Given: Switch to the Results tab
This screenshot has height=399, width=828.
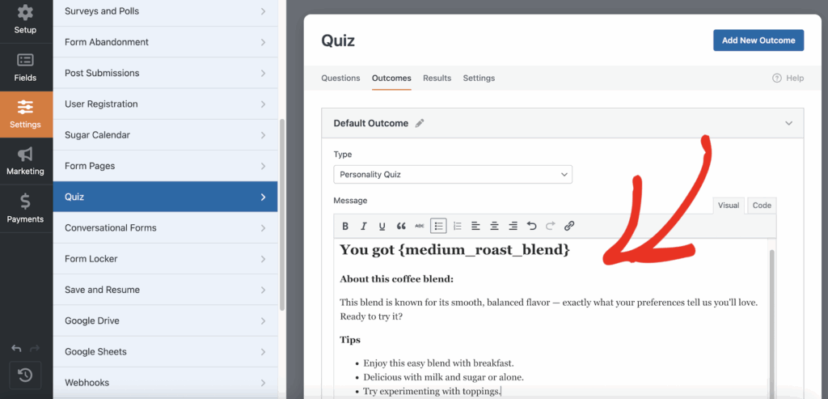Looking at the screenshot, I should click(x=437, y=79).
